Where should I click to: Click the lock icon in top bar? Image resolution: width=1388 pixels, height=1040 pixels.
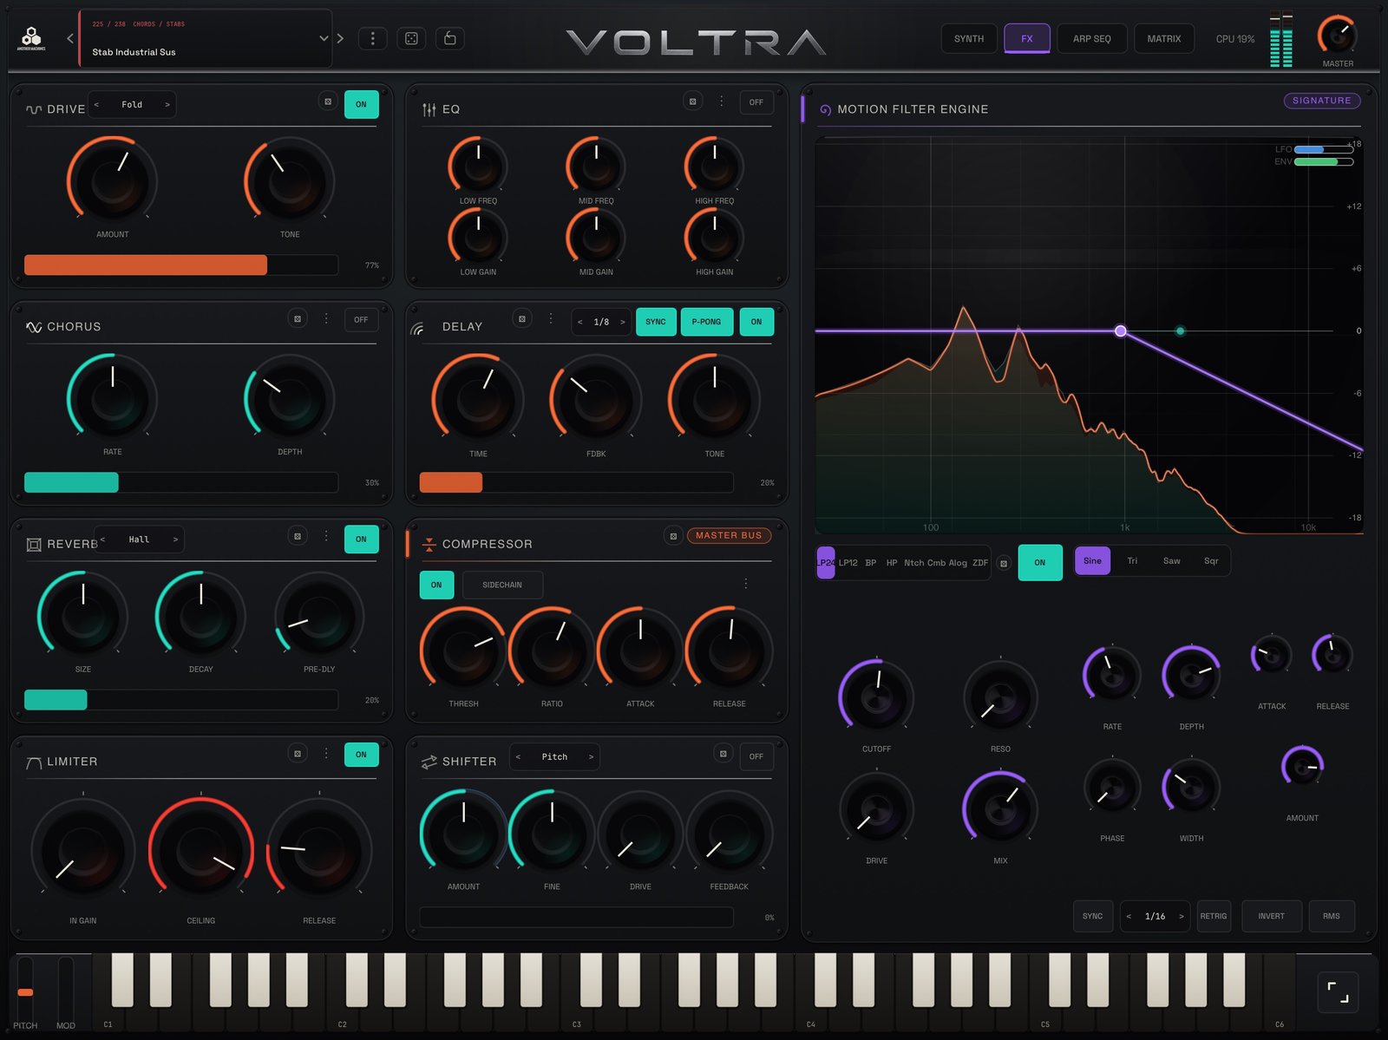(x=449, y=38)
